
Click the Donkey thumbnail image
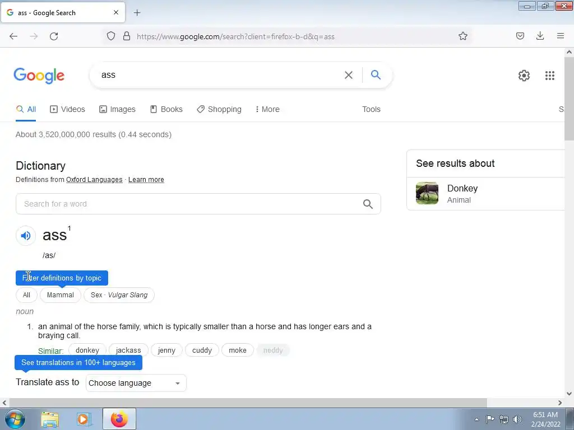[x=427, y=193]
